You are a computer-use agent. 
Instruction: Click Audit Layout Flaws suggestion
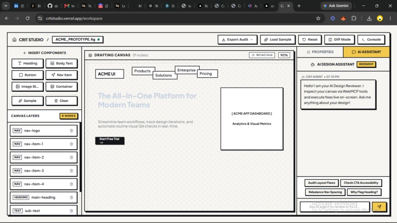(322, 183)
